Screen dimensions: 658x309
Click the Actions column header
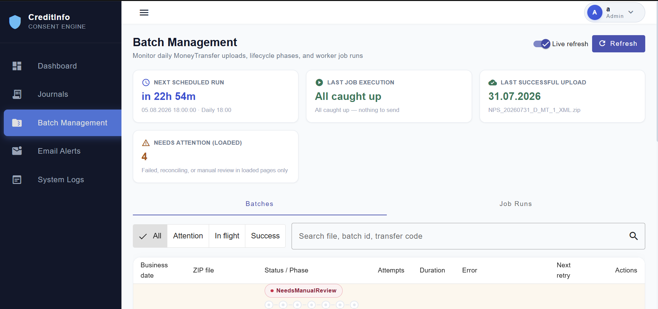626,270
